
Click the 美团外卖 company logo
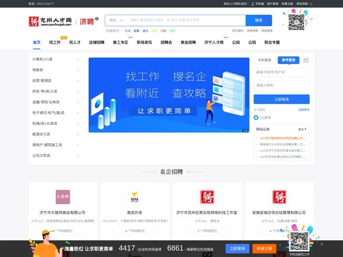click(135, 197)
